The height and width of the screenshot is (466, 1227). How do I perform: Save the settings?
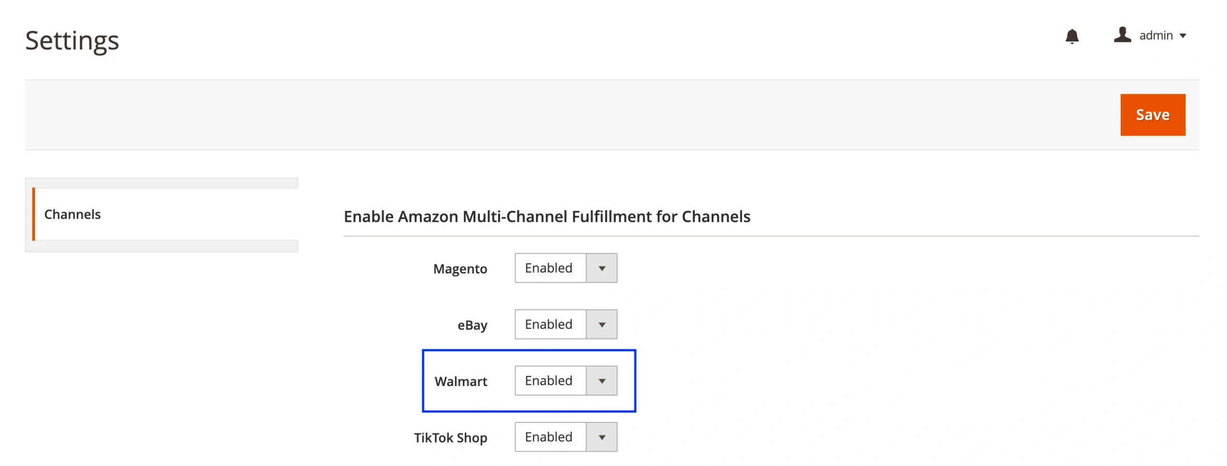pyautogui.click(x=1152, y=115)
